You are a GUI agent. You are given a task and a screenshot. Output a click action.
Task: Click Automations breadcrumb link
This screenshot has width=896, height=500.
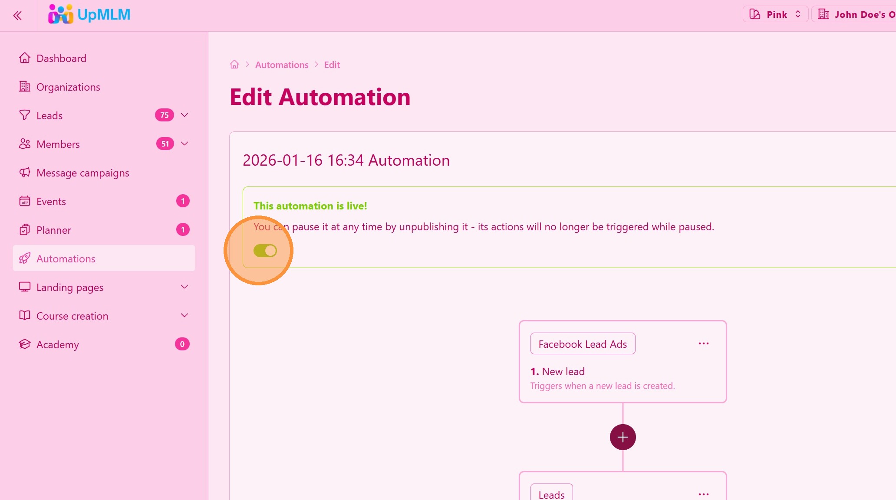(282, 65)
